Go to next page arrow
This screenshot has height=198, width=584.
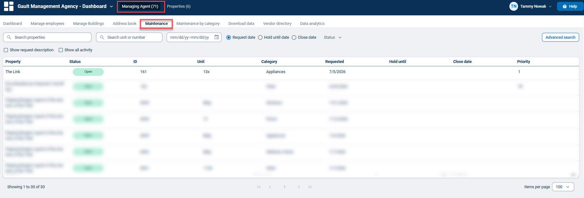(299, 187)
